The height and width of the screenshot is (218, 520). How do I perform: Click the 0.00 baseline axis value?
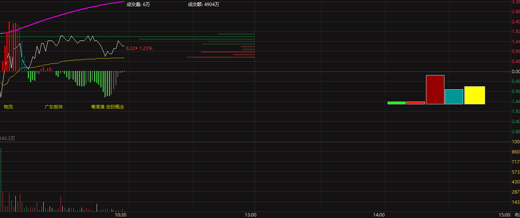515,71
